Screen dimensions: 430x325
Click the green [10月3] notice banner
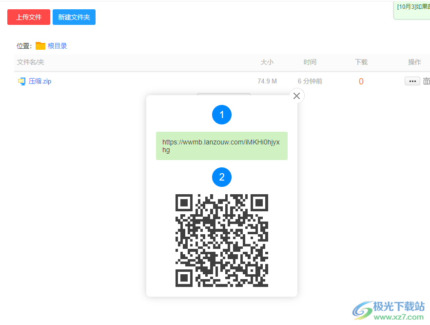point(412,10)
